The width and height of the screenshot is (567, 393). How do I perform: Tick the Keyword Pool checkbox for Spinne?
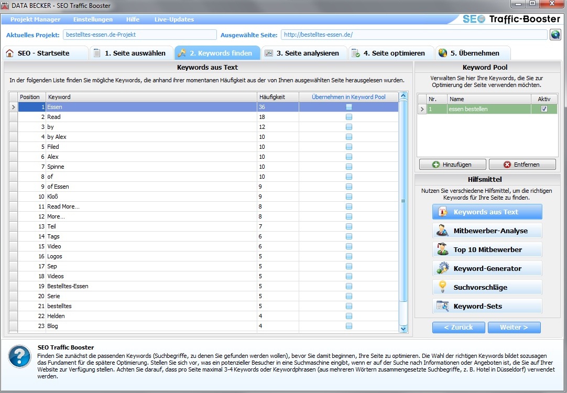[x=348, y=167]
